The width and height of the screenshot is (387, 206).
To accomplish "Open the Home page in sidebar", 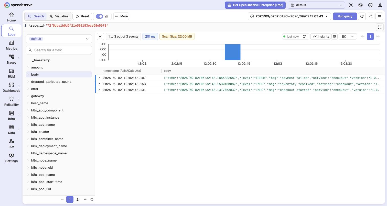I will point(11,17).
